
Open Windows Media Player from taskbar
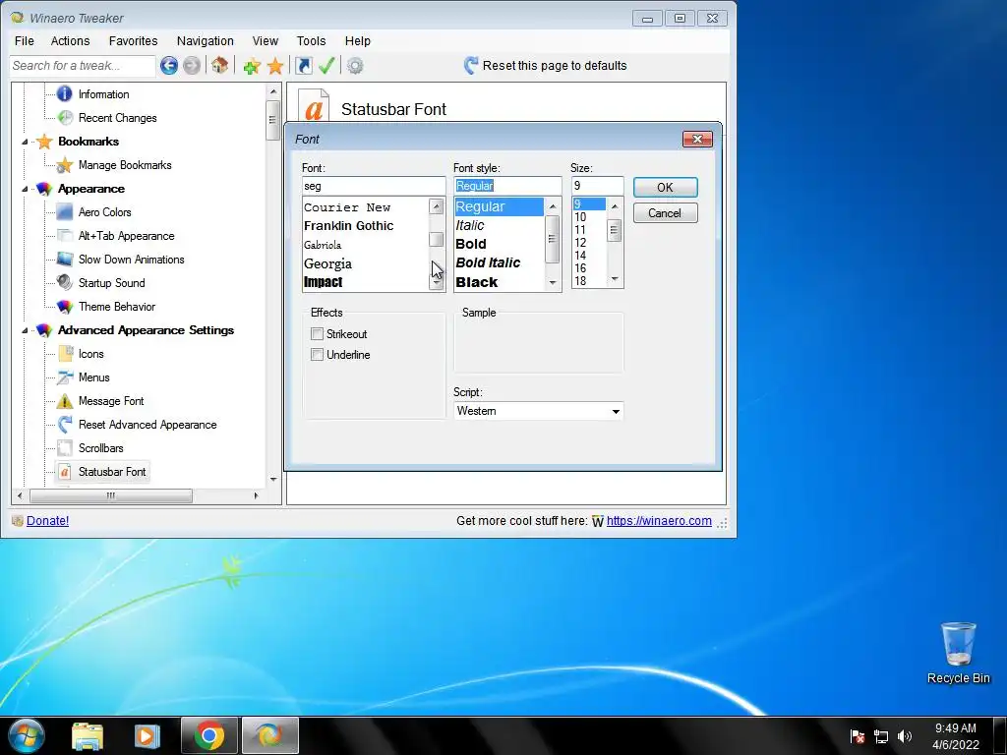(x=147, y=735)
